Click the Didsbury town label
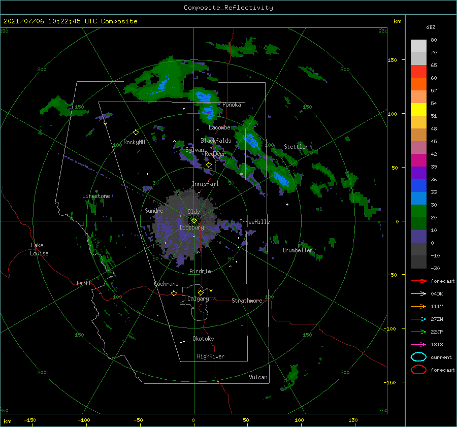 pyautogui.click(x=191, y=227)
